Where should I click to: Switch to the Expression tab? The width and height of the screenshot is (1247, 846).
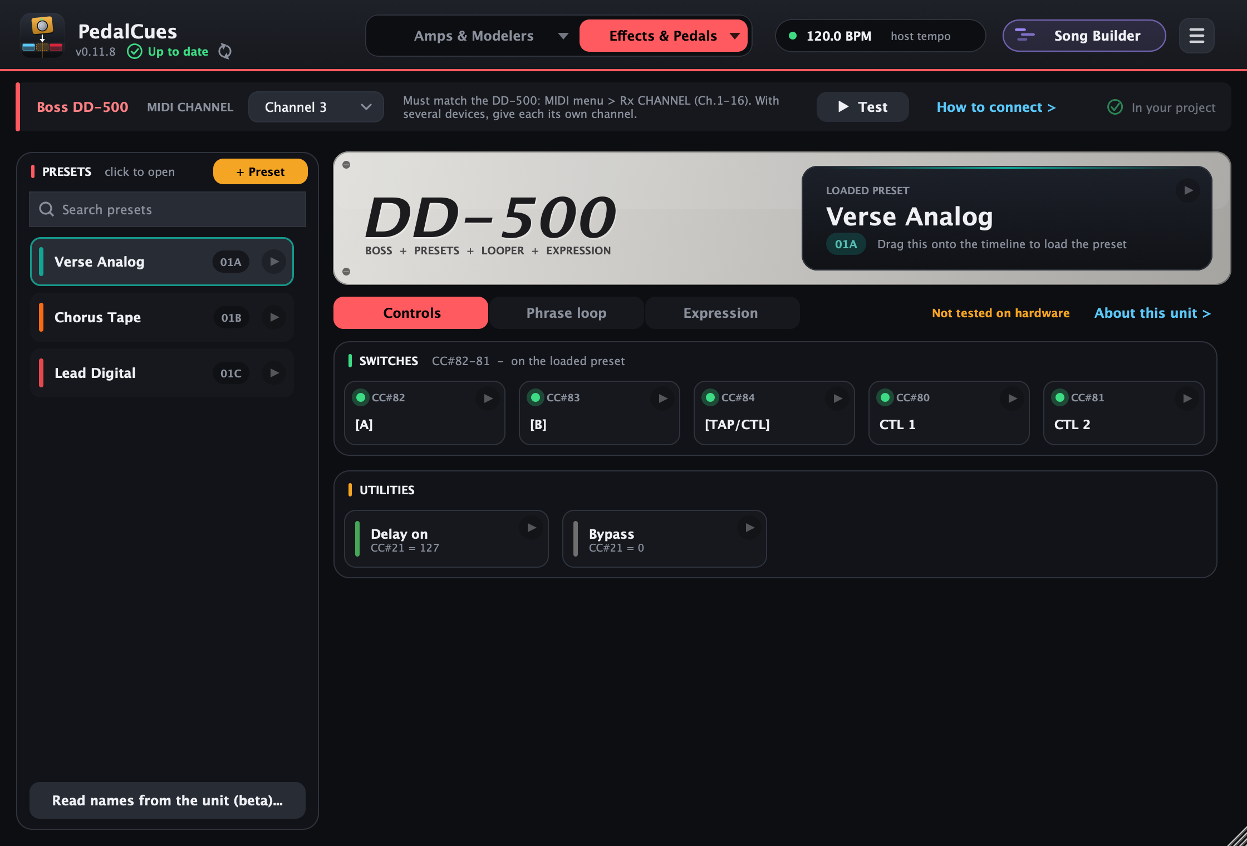pyautogui.click(x=722, y=313)
